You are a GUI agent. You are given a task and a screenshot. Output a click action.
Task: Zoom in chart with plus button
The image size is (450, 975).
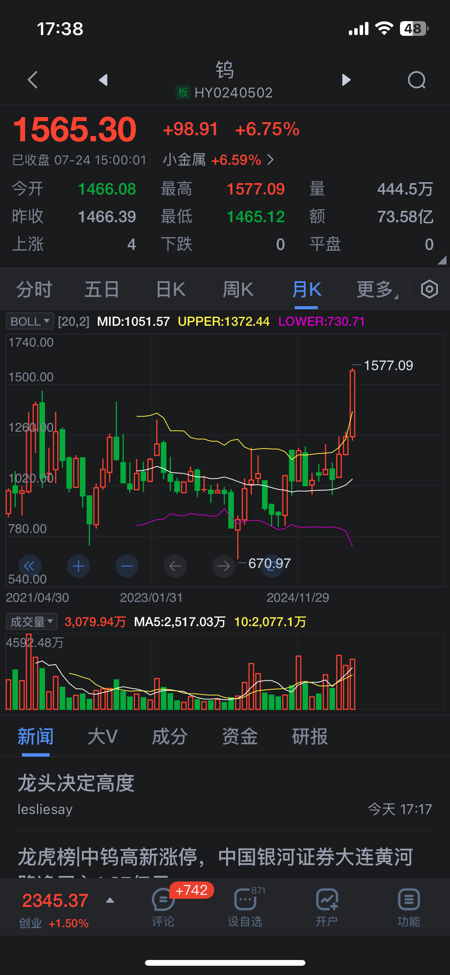(78, 566)
